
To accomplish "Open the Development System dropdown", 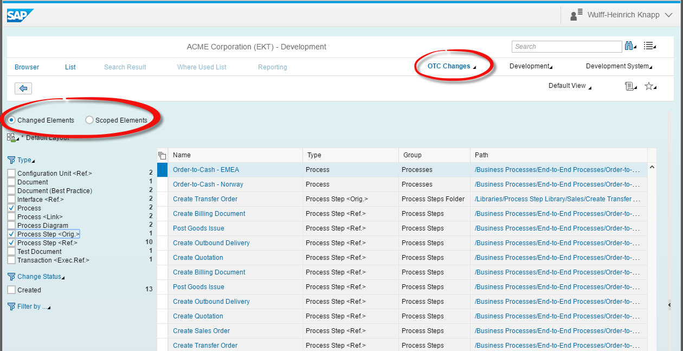I will (x=619, y=66).
